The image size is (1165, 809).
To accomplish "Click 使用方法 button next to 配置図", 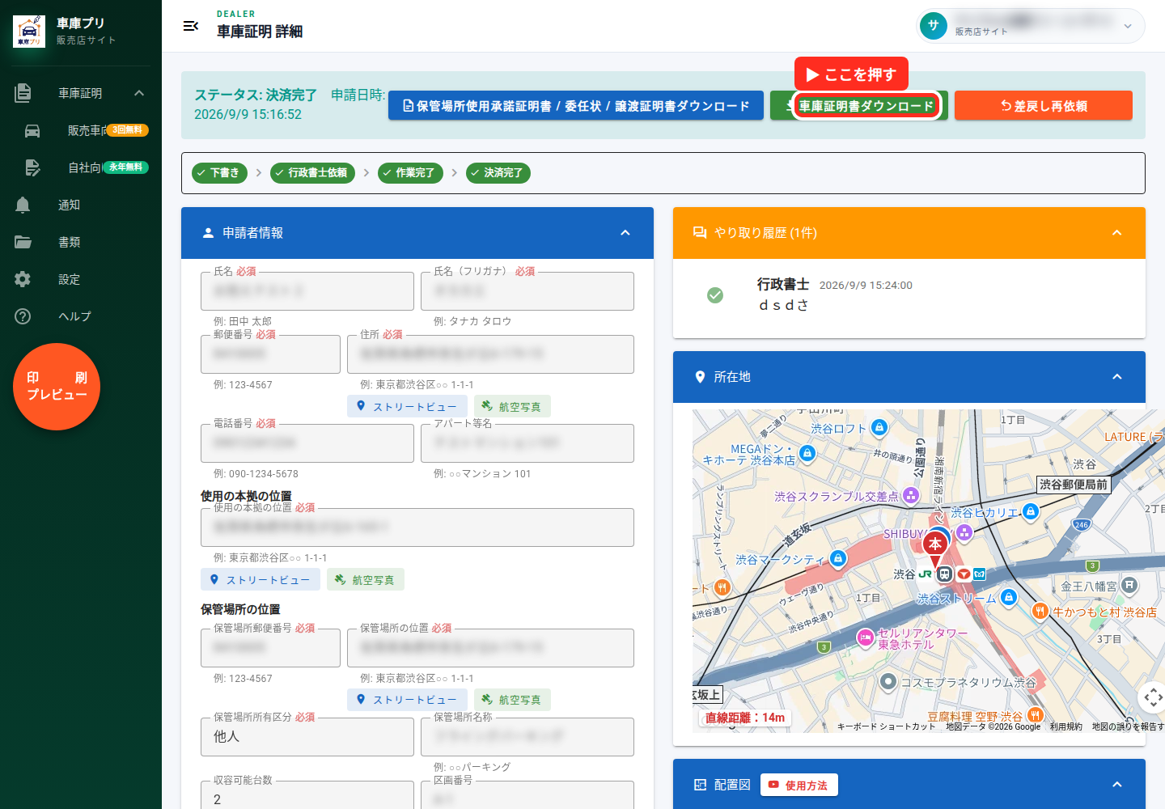I will point(799,785).
